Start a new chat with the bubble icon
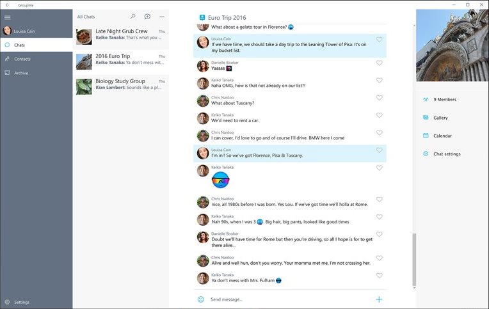The image size is (489, 309). [x=147, y=17]
